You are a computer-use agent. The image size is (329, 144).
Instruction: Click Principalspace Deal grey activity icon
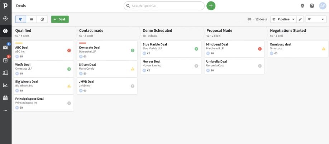pyautogui.click(x=69, y=103)
